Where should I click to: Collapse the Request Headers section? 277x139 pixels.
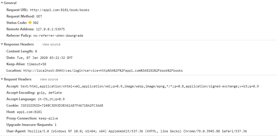[x=2, y=79]
